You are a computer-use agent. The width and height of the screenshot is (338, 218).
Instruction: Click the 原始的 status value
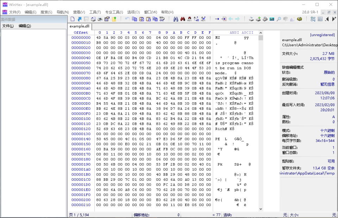(x=329, y=72)
